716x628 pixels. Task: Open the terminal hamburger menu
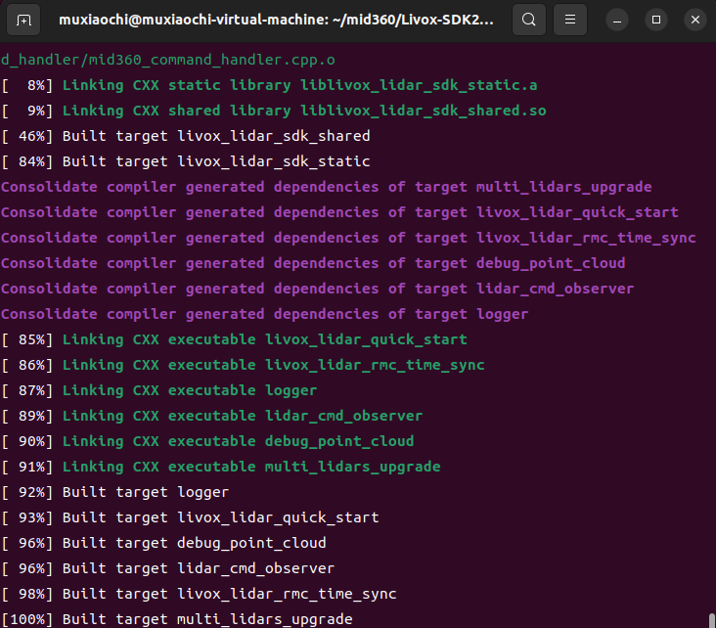coord(571,20)
